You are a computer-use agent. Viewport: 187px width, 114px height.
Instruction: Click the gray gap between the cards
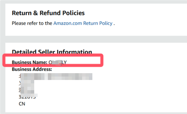(93, 39)
